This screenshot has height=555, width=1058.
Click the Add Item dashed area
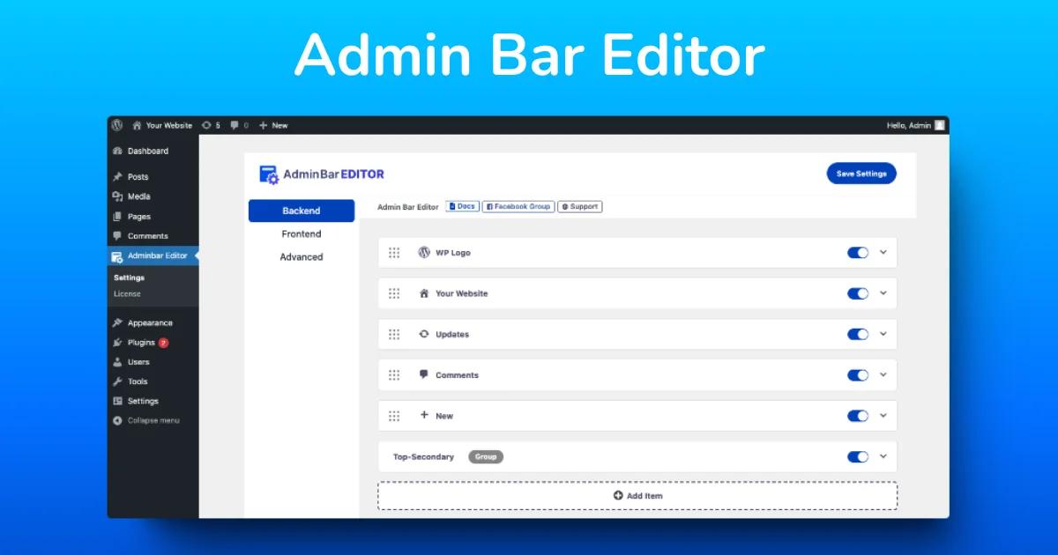[x=637, y=495]
